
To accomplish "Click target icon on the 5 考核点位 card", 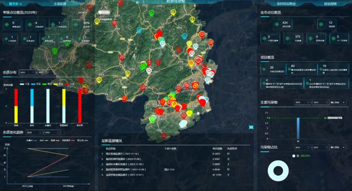I will tap(7, 25).
